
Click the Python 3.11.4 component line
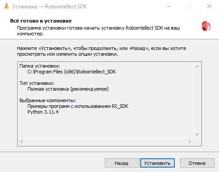[43, 112]
